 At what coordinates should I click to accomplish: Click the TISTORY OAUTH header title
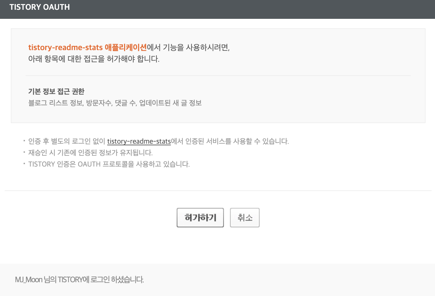(39, 7)
